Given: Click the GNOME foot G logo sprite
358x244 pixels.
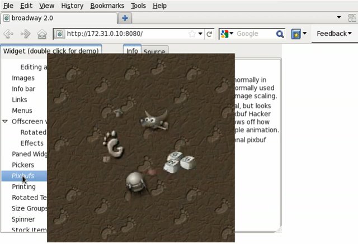Looking at the screenshot, I should point(113,144).
